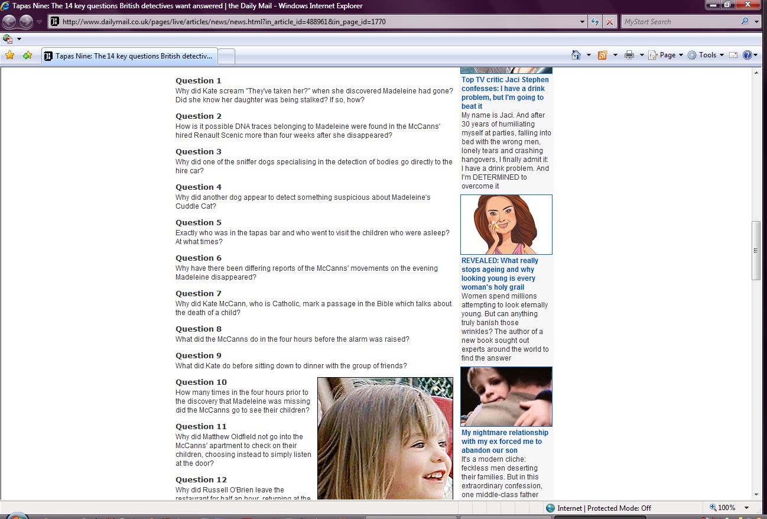767x519 pixels.
Task: Open the Page menu
Action: click(x=667, y=55)
